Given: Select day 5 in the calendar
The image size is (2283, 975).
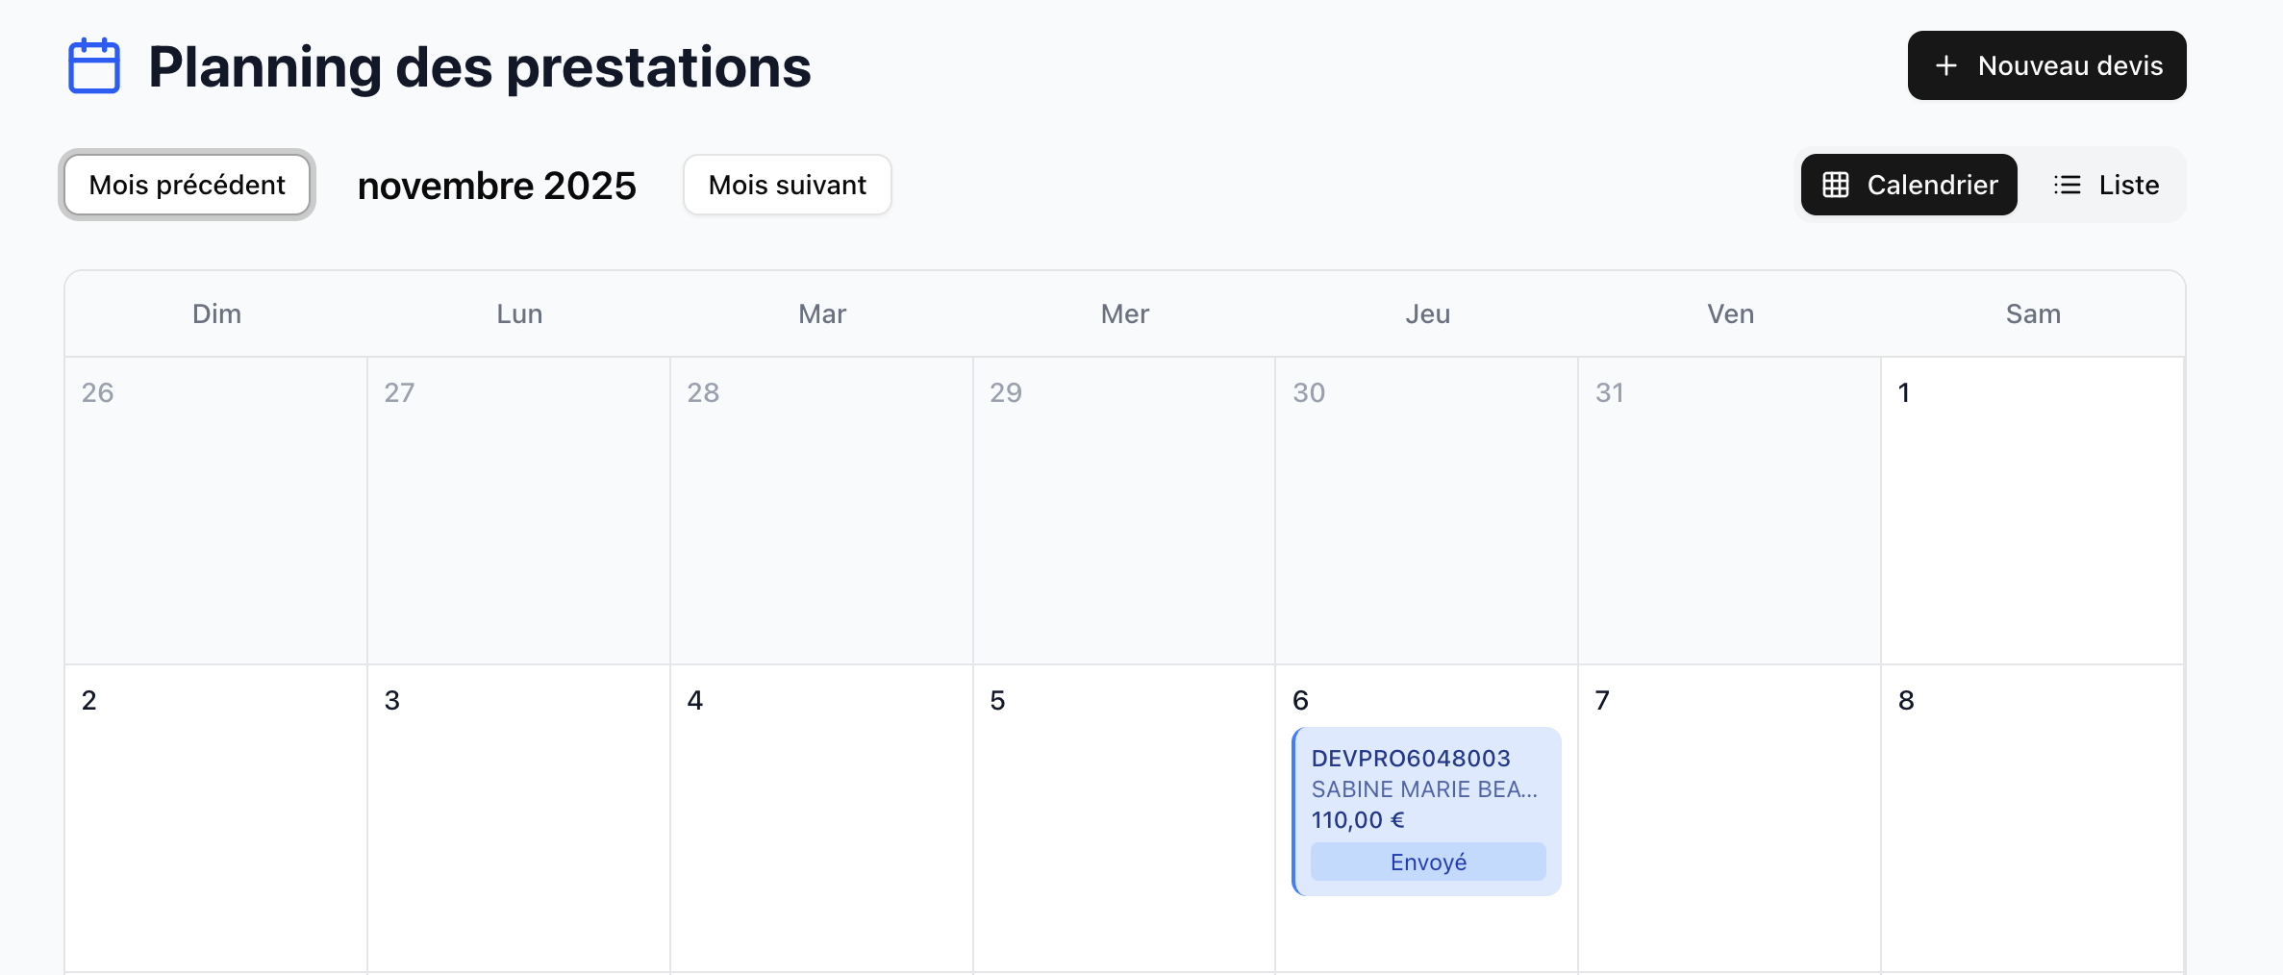Looking at the screenshot, I should click(1123, 817).
